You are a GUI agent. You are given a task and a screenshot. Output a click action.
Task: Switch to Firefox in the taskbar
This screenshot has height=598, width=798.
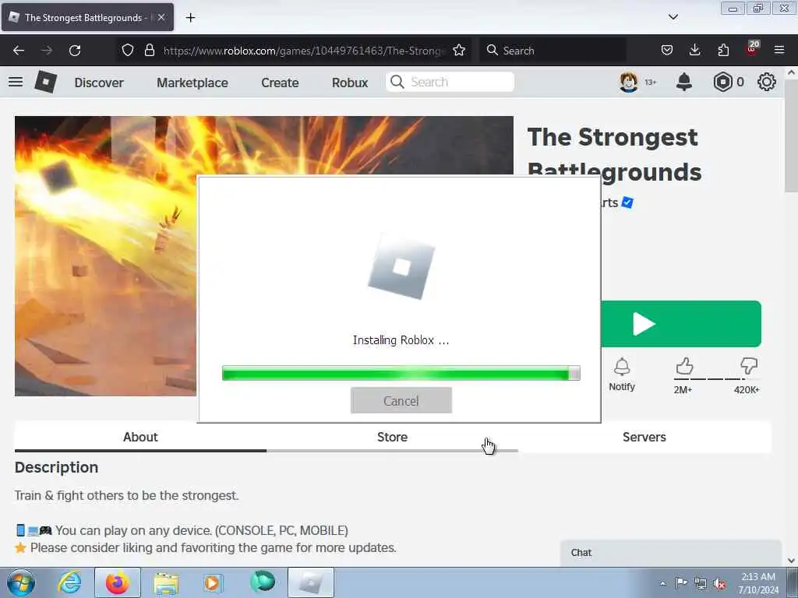point(118,582)
